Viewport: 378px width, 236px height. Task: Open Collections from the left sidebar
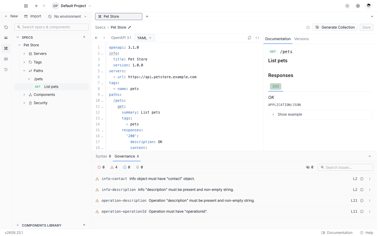6,27
